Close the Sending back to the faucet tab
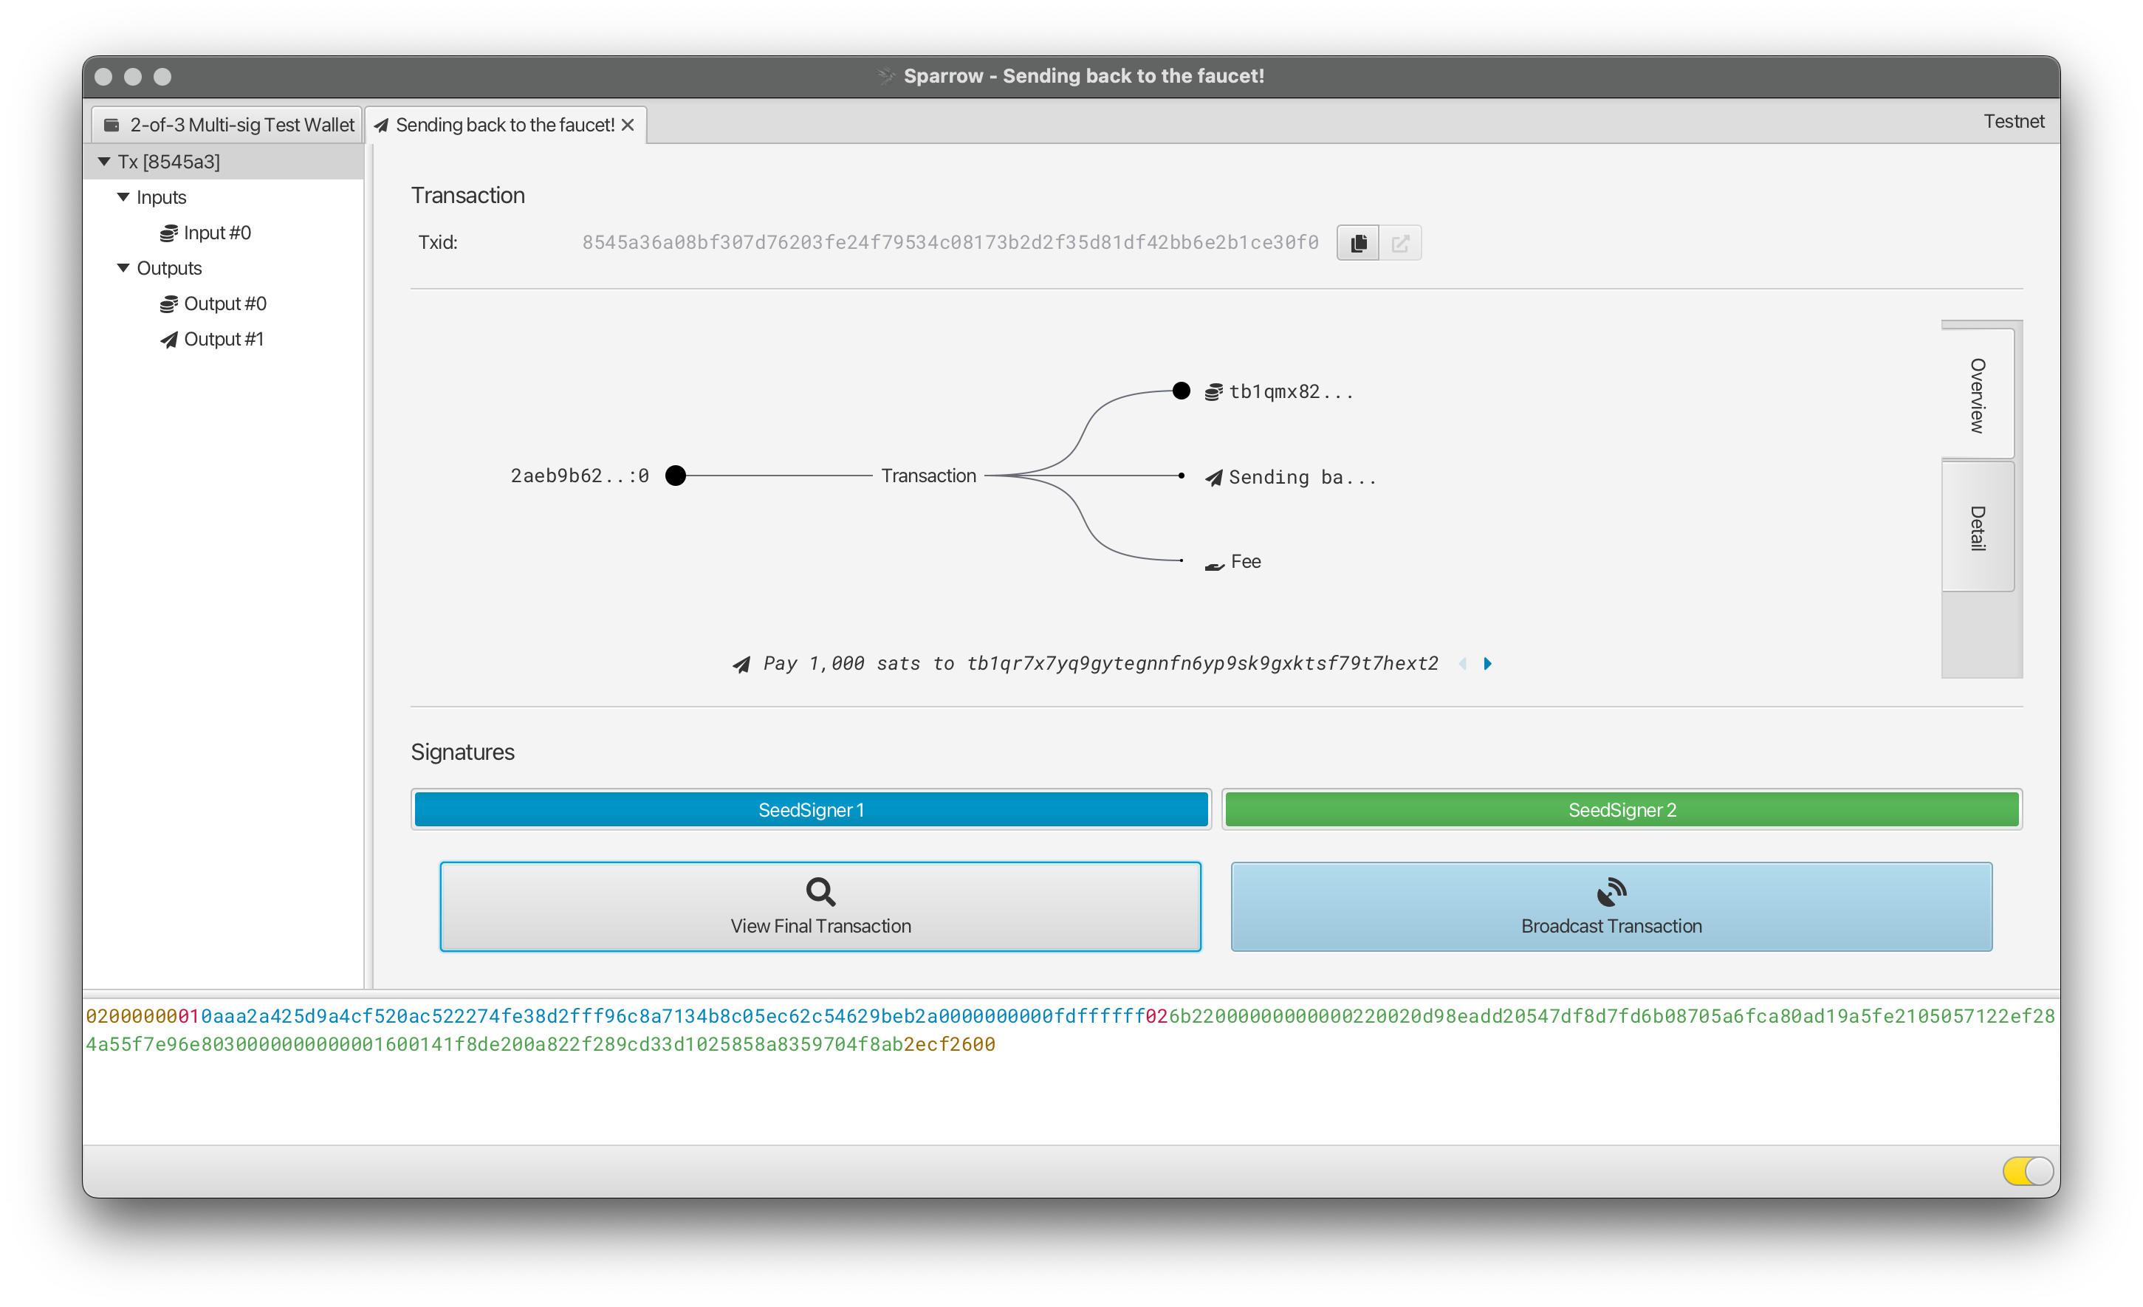 (628, 126)
